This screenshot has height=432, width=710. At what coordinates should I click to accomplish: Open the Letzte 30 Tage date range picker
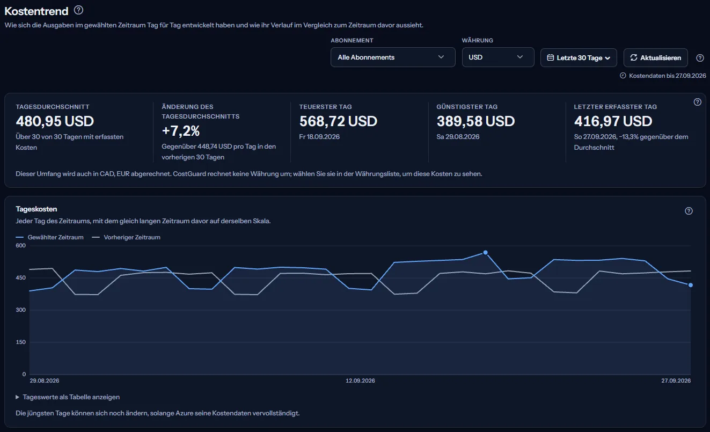point(579,58)
